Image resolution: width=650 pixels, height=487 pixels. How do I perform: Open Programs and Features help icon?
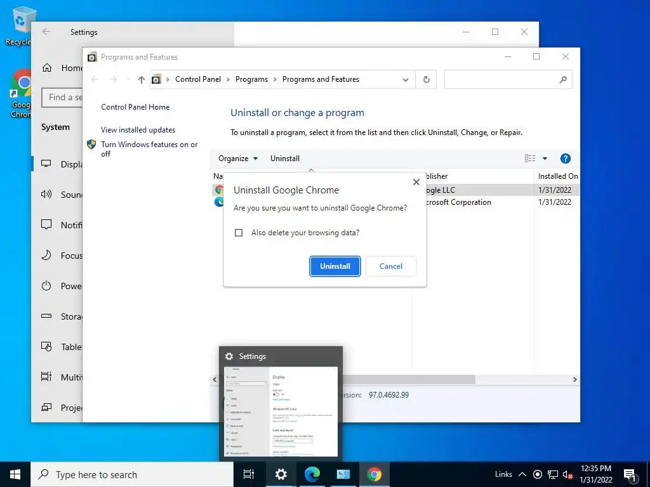[565, 158]
